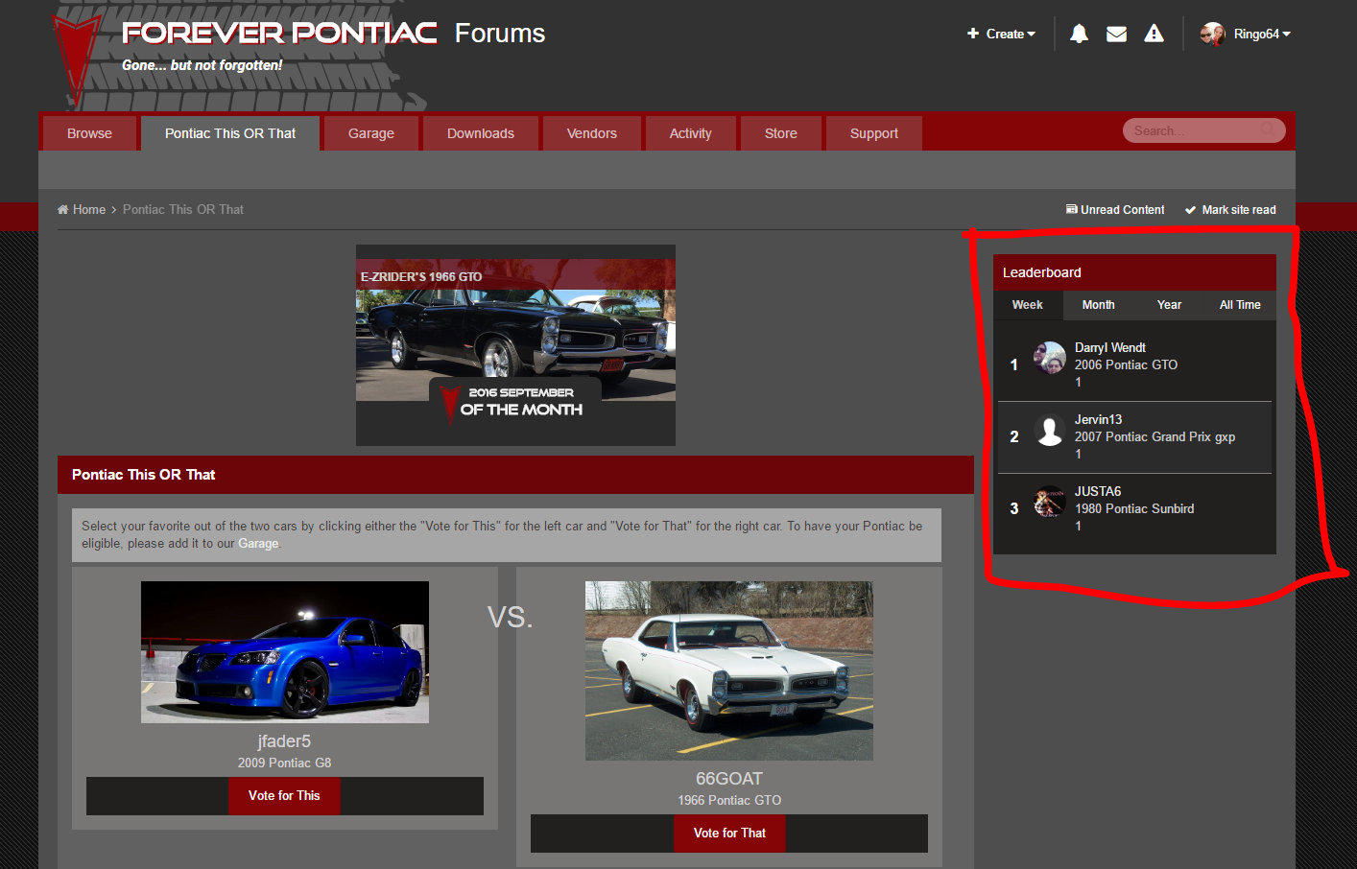
Task: Open the 2007 Pontiac Grand Prix gxp link
Action: (1155, 436)
